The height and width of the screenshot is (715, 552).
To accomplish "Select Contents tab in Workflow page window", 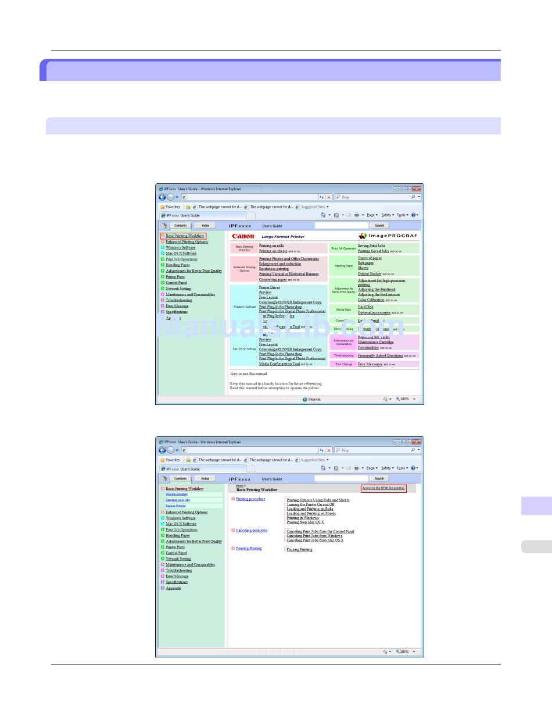I will pos(181,479).
